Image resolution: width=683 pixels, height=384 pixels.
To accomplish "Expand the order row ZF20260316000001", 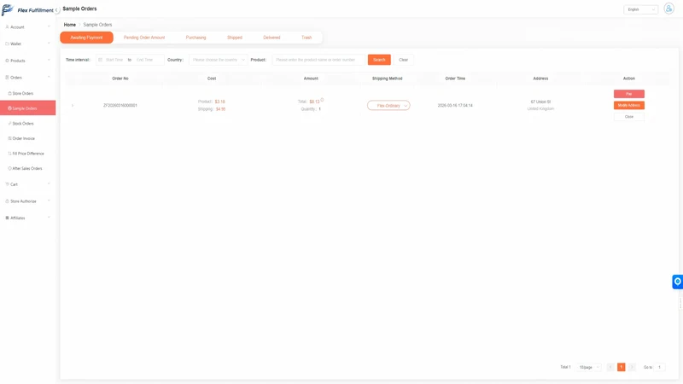I will tap(73, 105).
